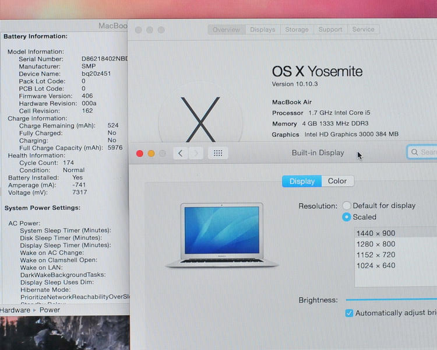The height and width of the screenshot is (350, 437).
Task: Click the Amperage value -741
Action: [79, 185]
